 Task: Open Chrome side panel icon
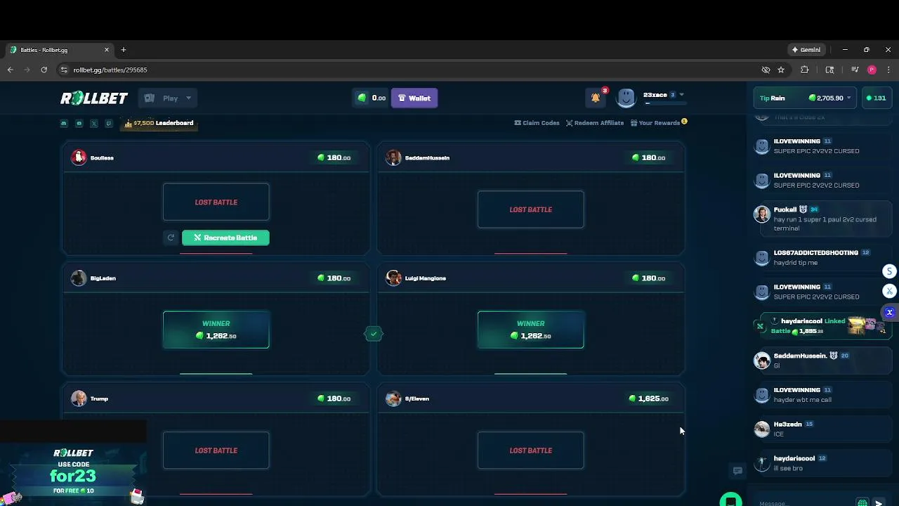(x=829, y=70)
